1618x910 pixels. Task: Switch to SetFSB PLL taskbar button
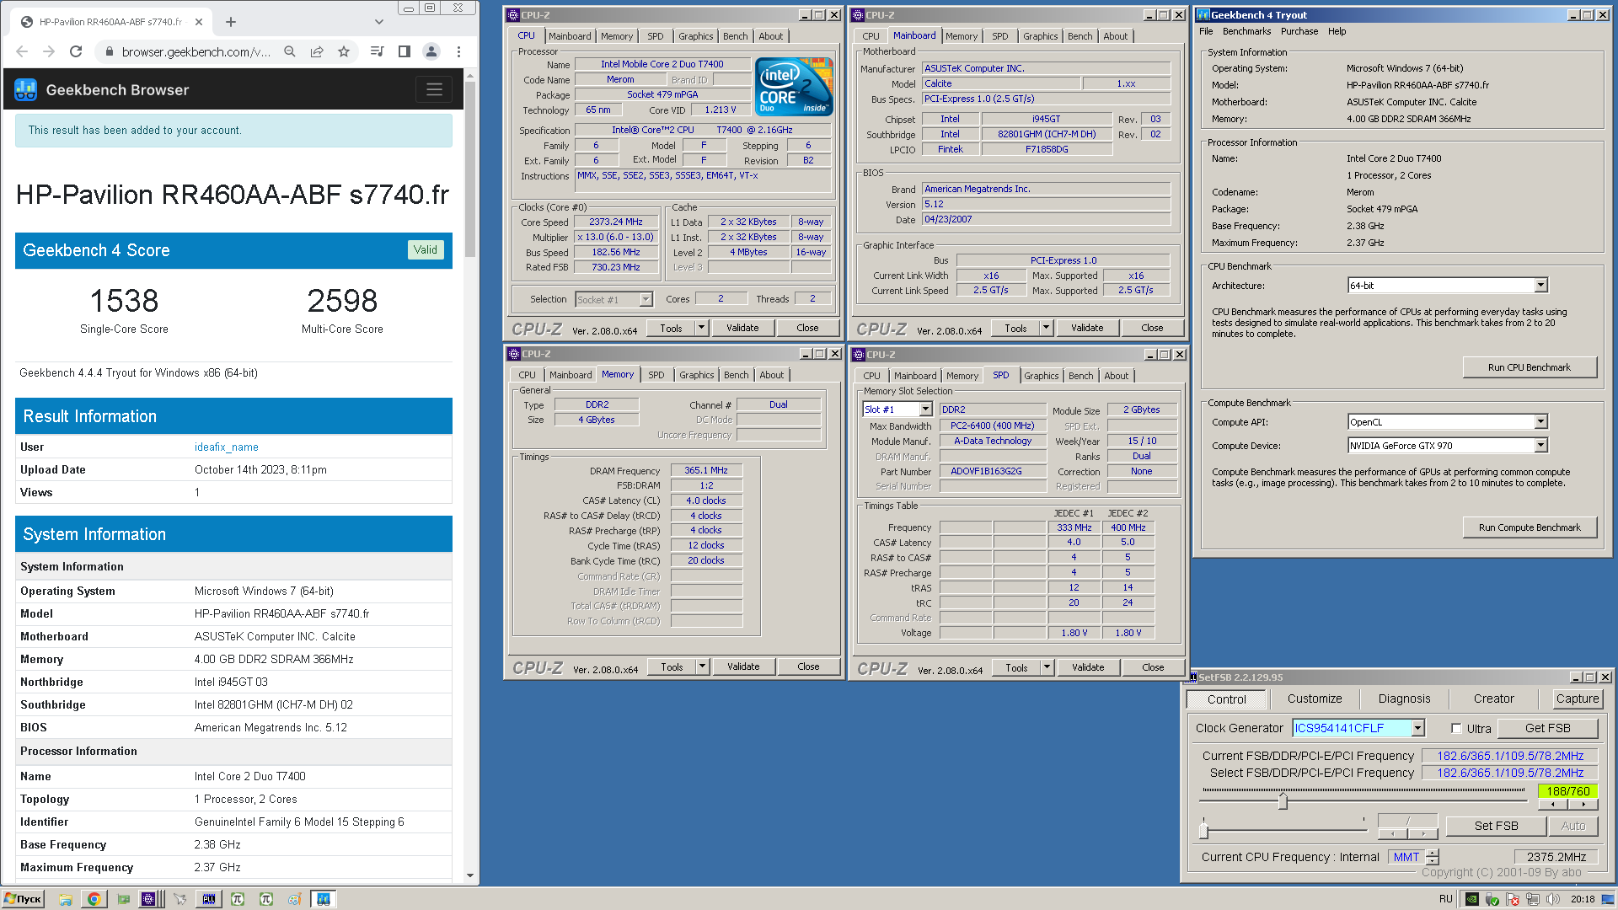209,899
